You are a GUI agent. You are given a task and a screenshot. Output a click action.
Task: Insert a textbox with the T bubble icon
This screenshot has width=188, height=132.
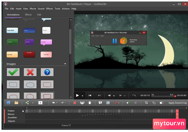100,103
